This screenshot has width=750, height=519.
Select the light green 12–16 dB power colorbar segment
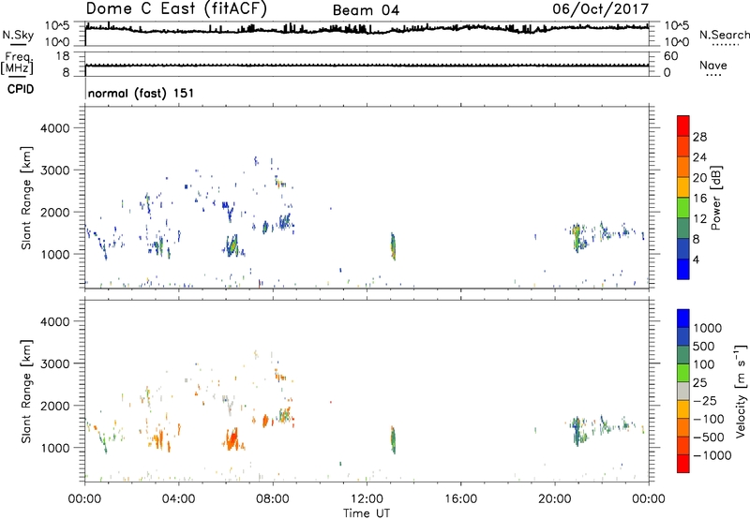tap(683, 208)
